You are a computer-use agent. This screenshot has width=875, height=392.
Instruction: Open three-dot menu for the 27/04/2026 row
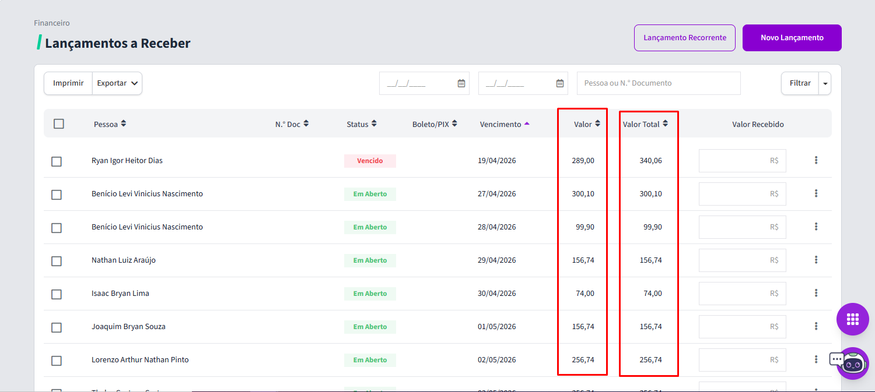tap(816, 193)
